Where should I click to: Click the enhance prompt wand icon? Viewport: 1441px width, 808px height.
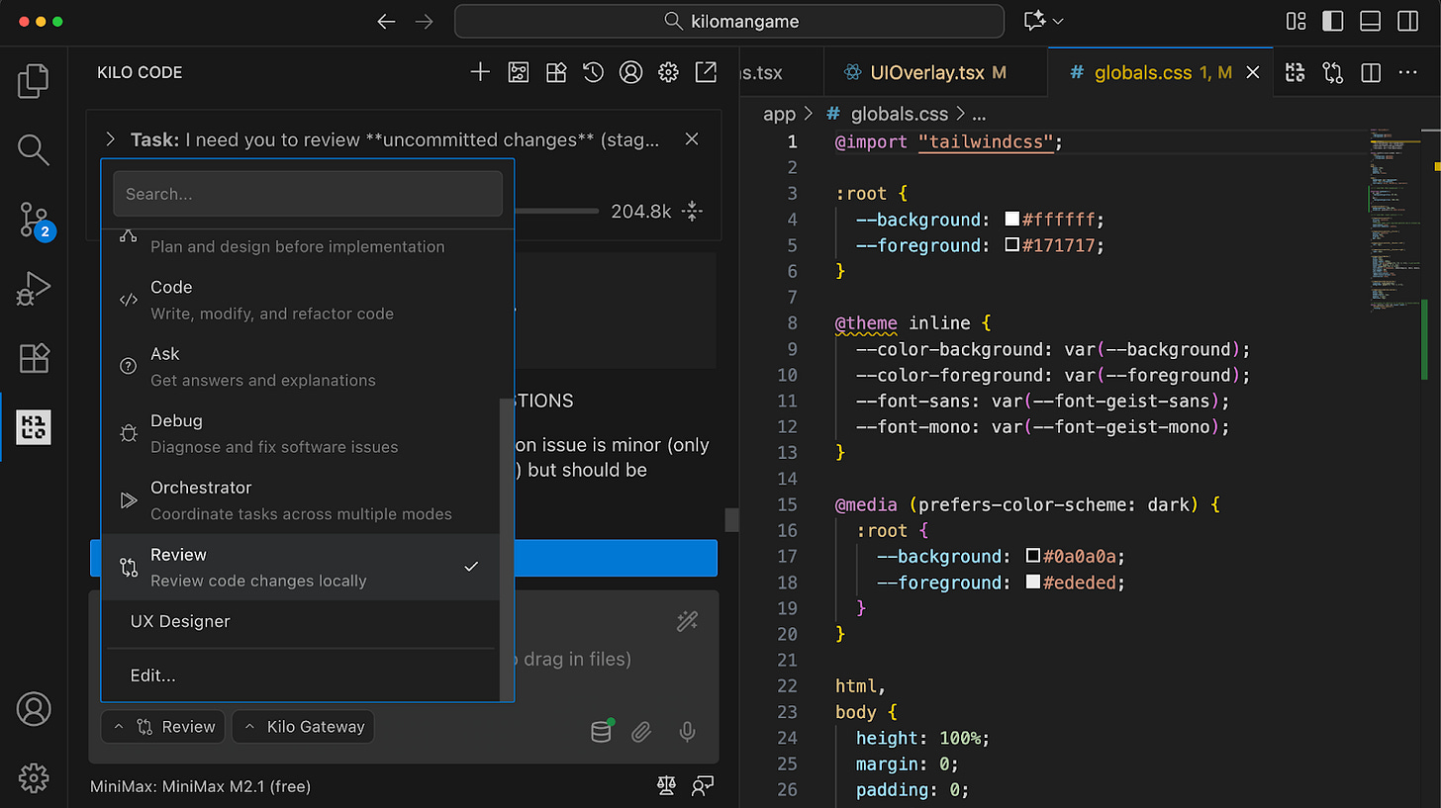(687, 621)
